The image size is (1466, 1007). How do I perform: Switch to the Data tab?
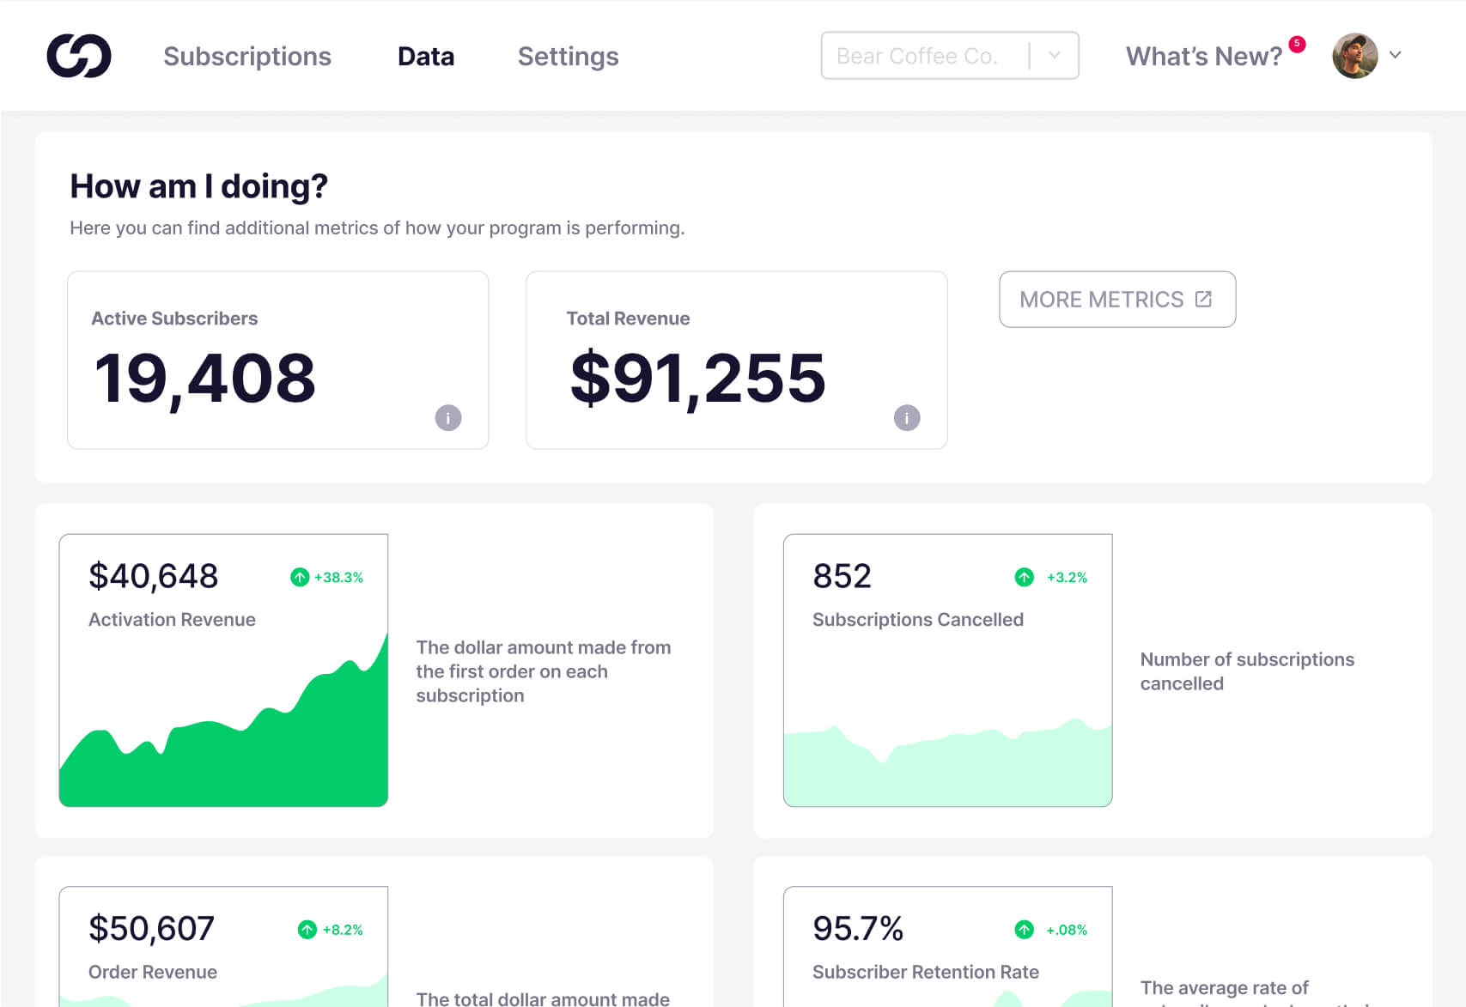[426, 57]
